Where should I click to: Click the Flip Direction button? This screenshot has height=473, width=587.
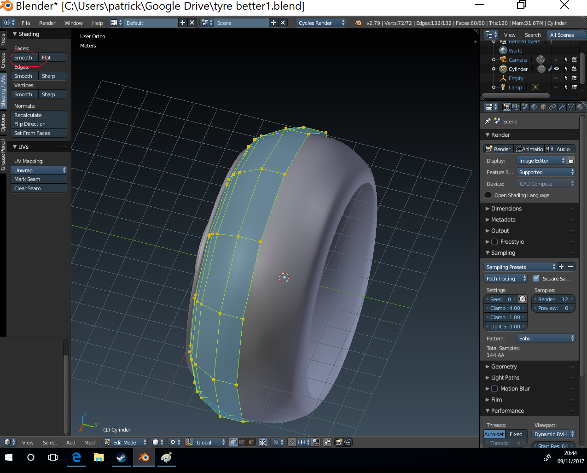coord(39,124)
